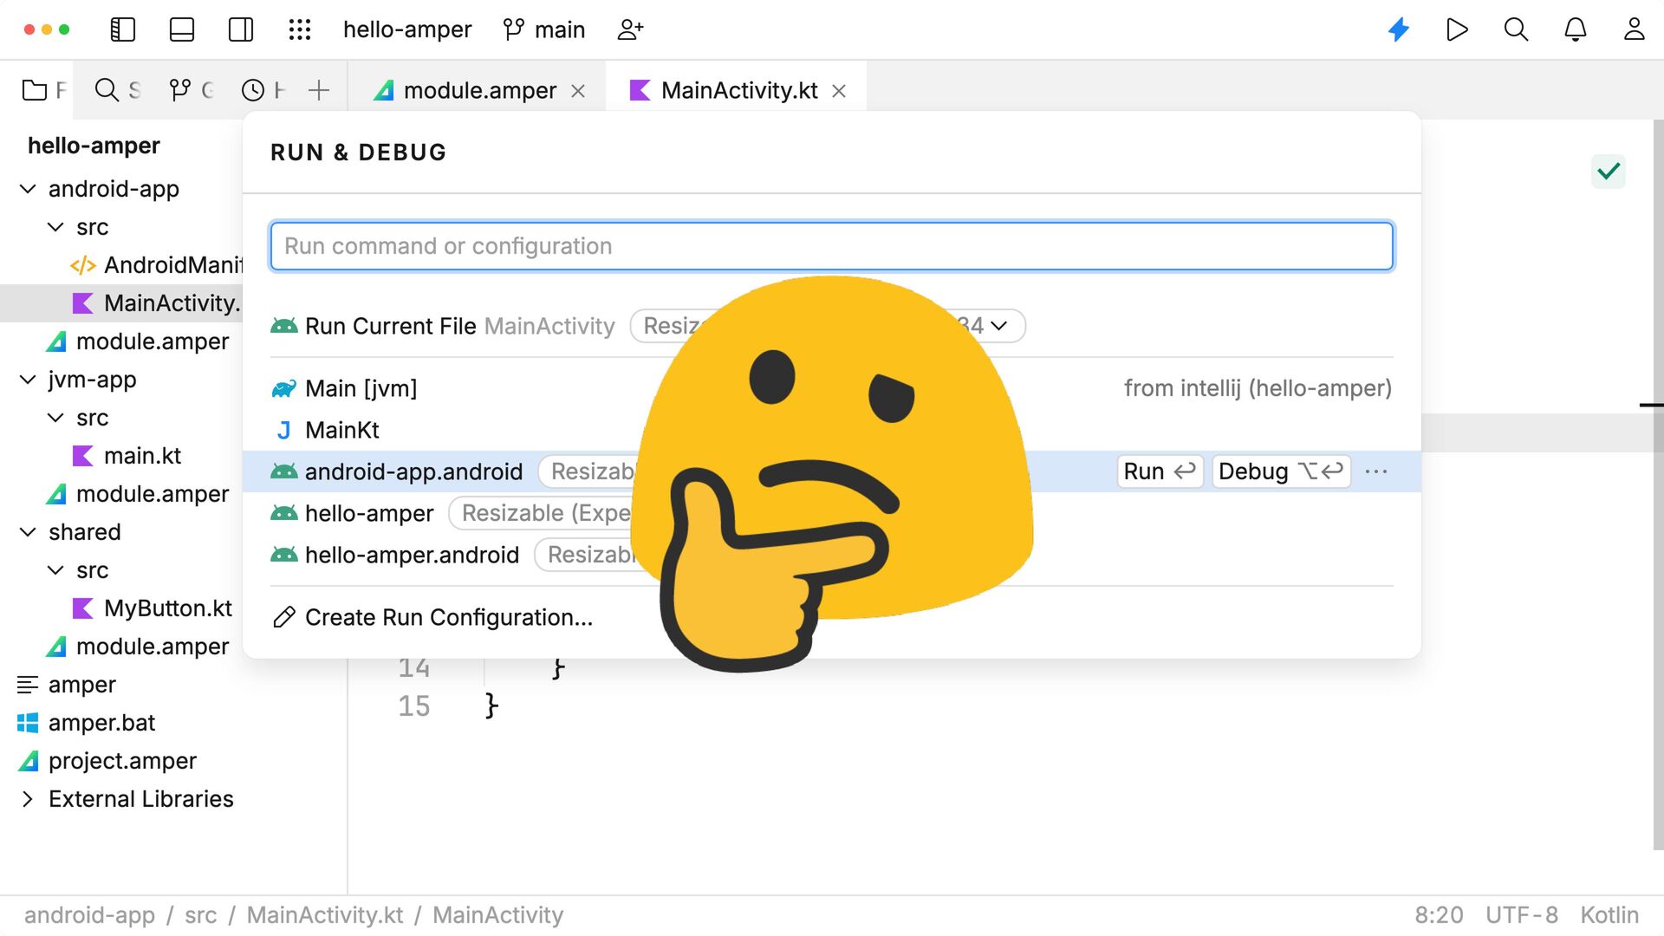
Task: Click android-app breadcrumb in status bar
Action: pyautogui.click(x=89, y=915)
